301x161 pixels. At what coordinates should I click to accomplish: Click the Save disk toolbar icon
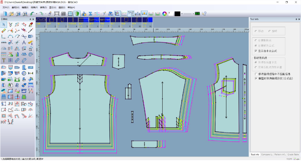coord(18,14)
